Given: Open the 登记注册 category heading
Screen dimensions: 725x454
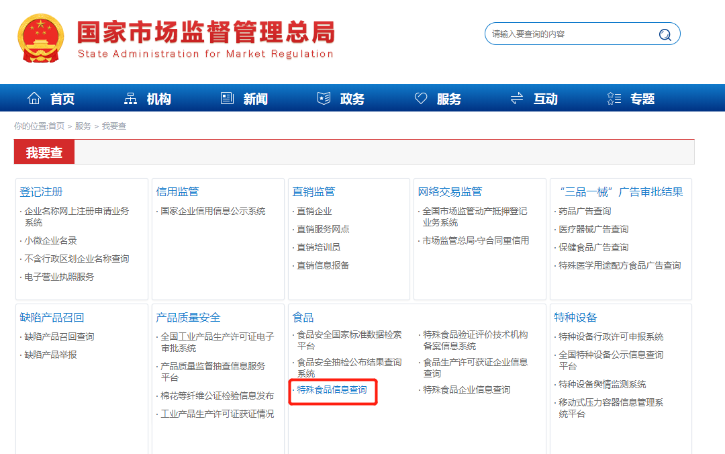Looking at the screenshot, I should coord(41,191).
